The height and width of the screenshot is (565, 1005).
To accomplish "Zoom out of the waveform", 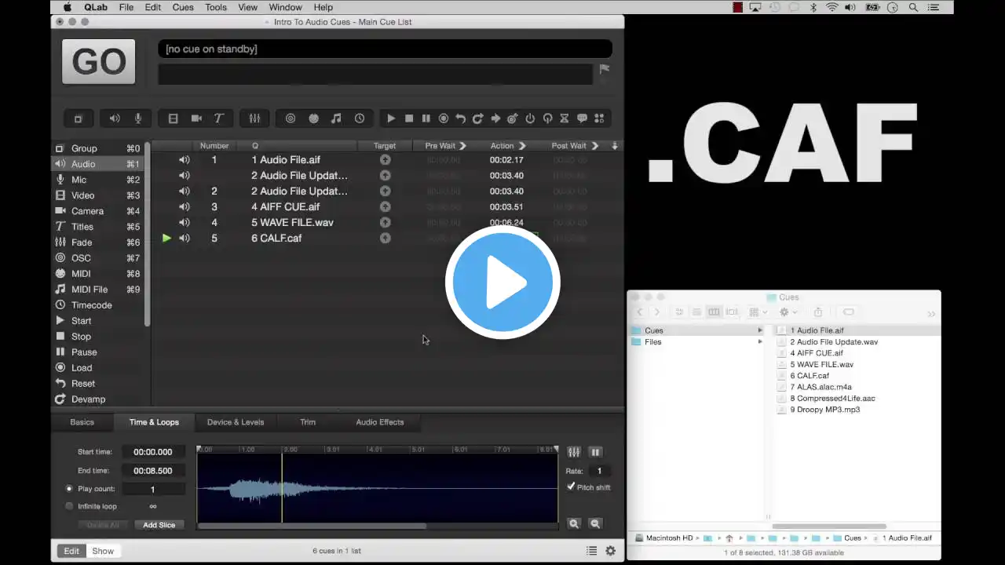I will pyautogui.click(x=595, y=523).
